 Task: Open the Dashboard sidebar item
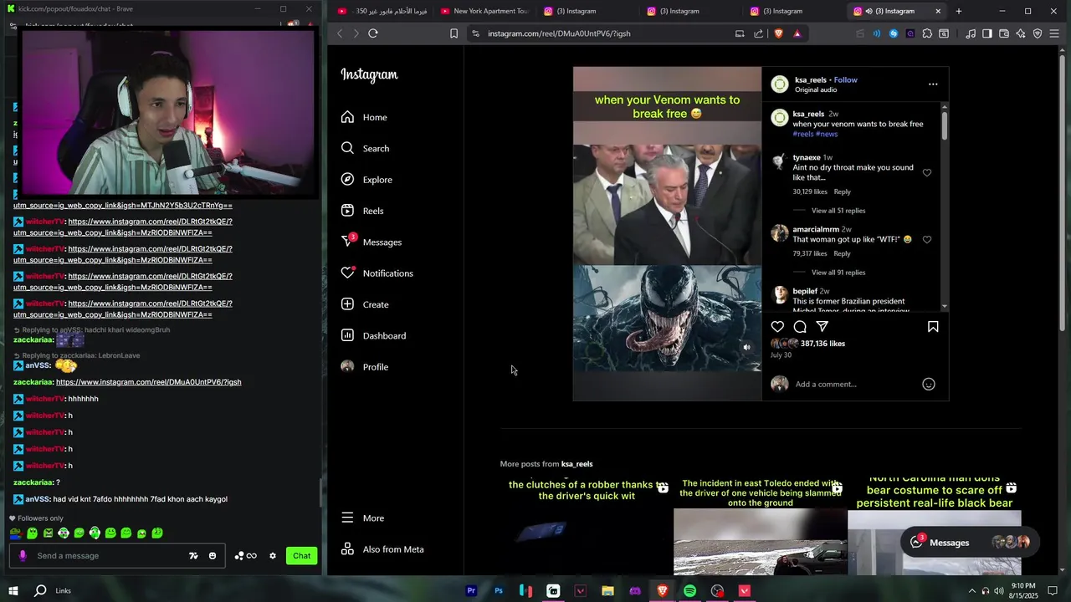[373, 335]
